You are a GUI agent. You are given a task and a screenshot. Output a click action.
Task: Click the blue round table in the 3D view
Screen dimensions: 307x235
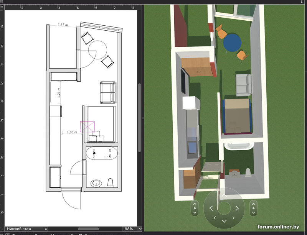point(232,43)
